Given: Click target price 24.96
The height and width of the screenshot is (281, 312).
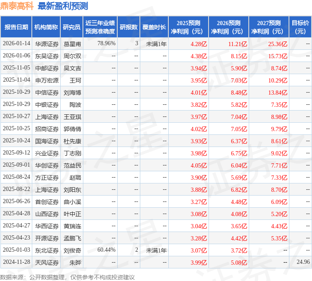Looking at the screenshot, I should pyautogui.click(x=303, y=262).
